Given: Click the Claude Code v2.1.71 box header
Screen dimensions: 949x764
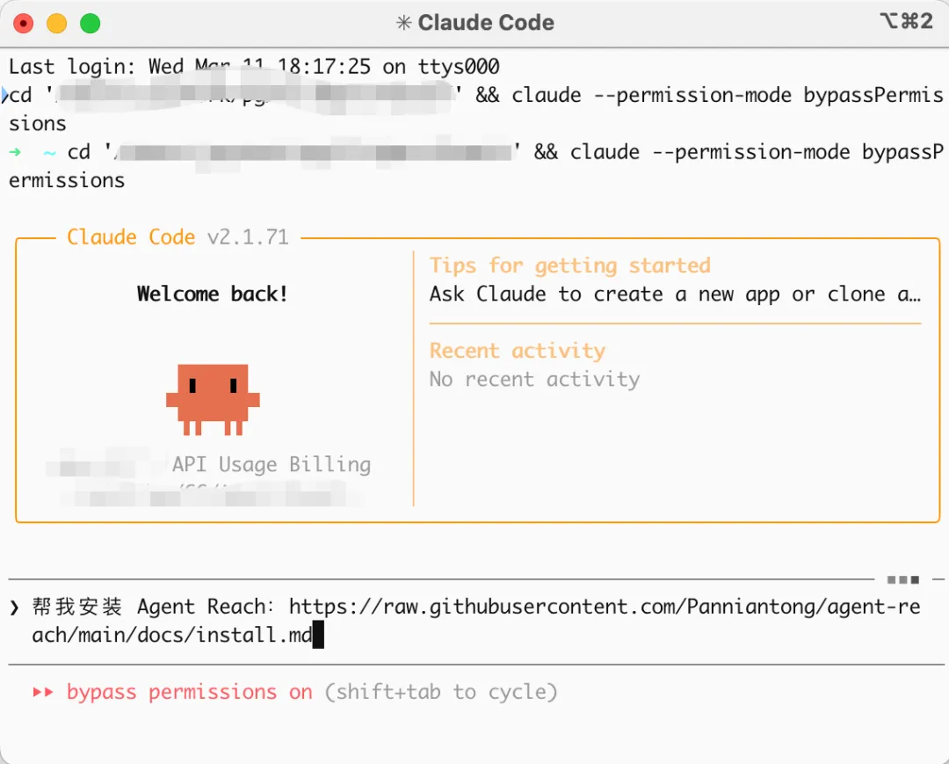Looking at the screenshot, I should pos(177,237).
